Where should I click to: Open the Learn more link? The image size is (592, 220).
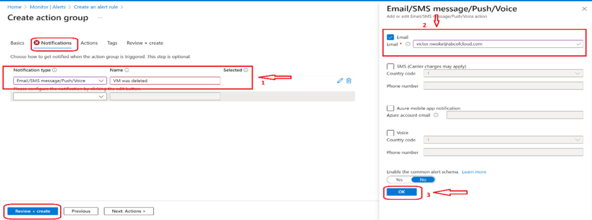[474, 171]
